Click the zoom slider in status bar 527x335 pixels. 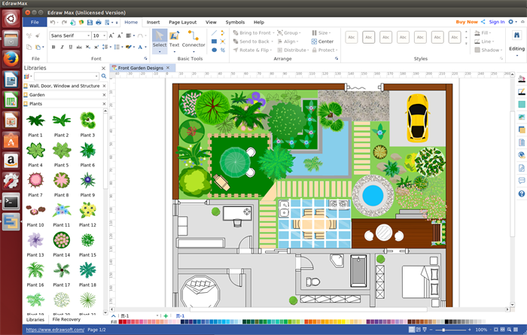click(444, 330)
